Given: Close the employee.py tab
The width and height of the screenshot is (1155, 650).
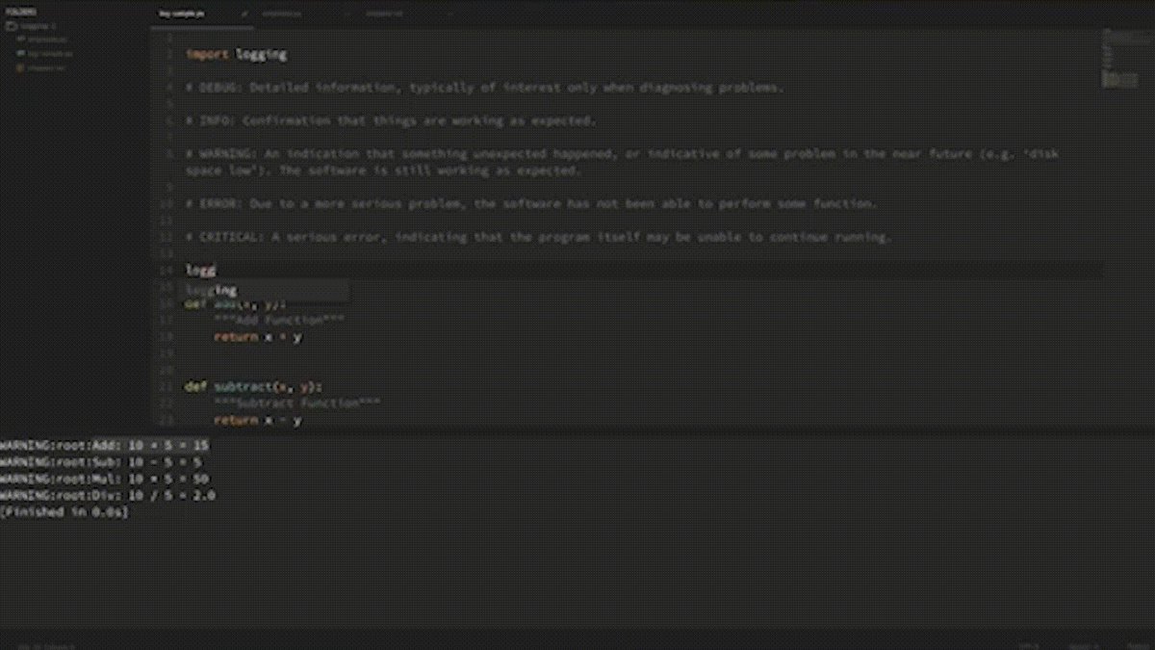Looking at the screenshot, I should (346, 14).
